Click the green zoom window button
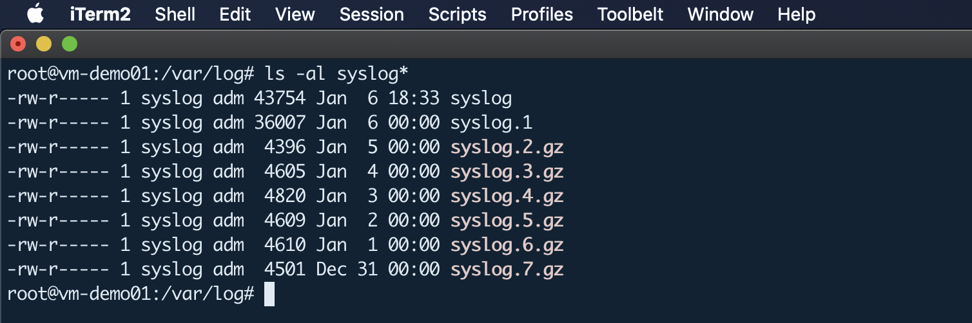Image resolution: width=972 pixels, height=323 pixels. coord(69,44)
